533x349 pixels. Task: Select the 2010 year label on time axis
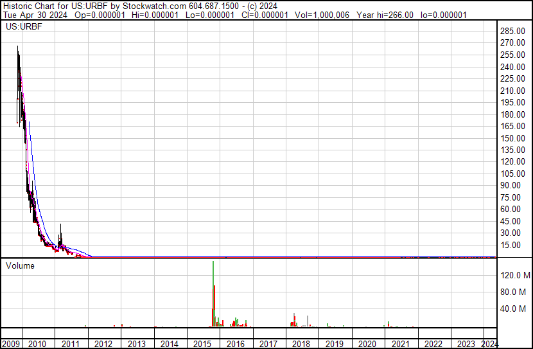tap(37, 344)
